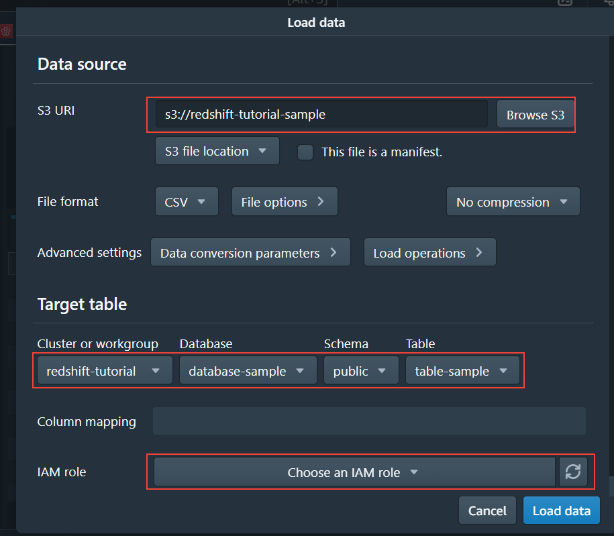Click the 'Cluster or workgroup' label

click(97, 343)
